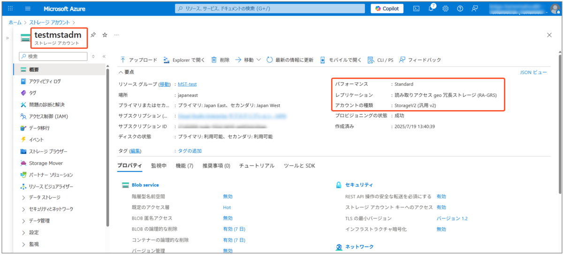Open the hamburger portal menu

pos(28,8)
